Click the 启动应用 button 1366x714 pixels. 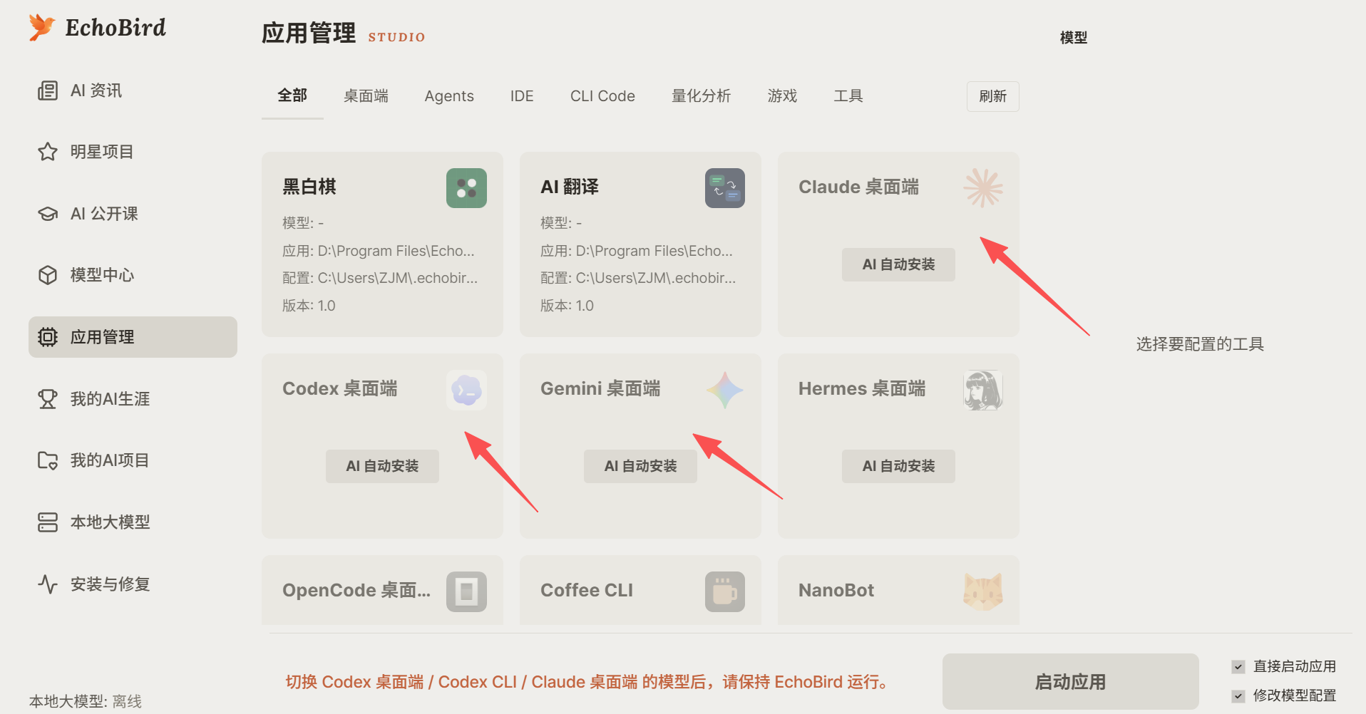[x=1070, y=682]
